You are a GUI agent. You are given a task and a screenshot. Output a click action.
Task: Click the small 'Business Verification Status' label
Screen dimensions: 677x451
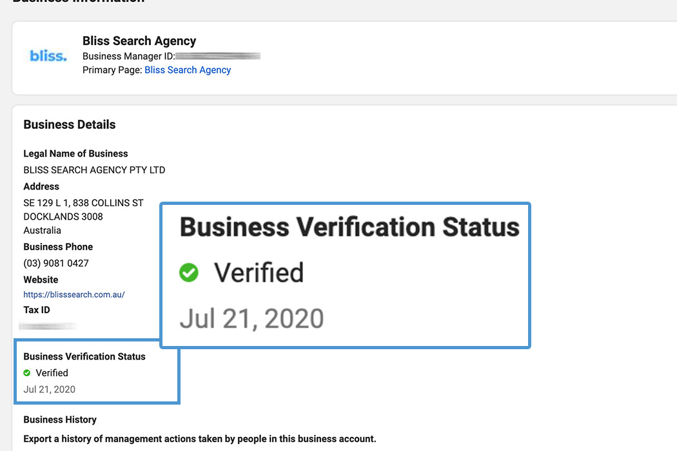coord(84,356)
